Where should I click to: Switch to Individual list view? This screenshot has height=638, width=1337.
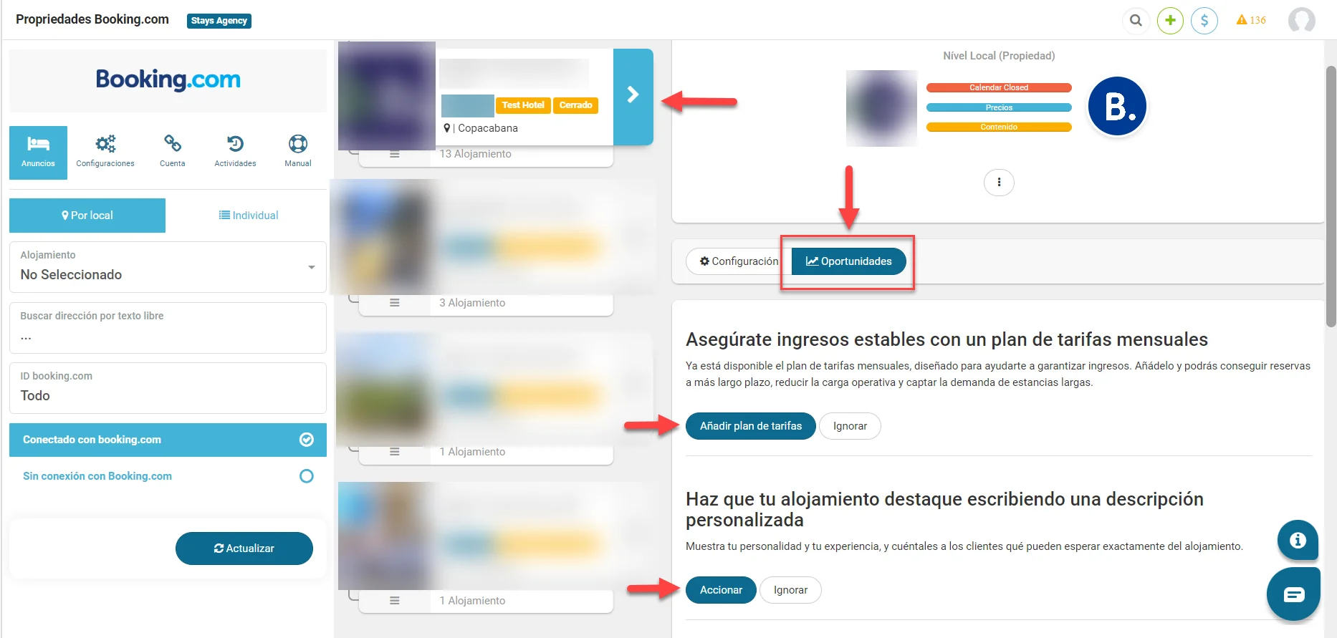pyautogui.click(x=249, y=216)
